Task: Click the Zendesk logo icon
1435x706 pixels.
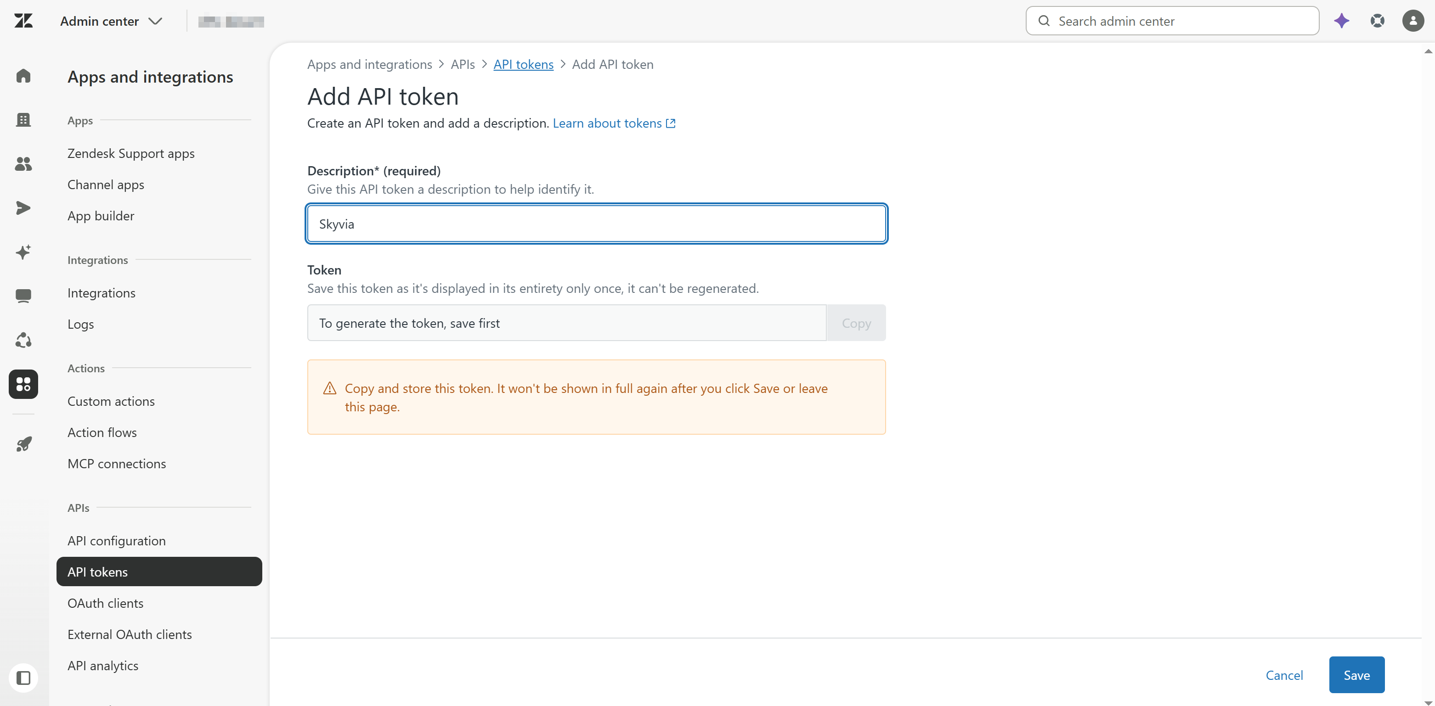Action: tap(23, 21)
